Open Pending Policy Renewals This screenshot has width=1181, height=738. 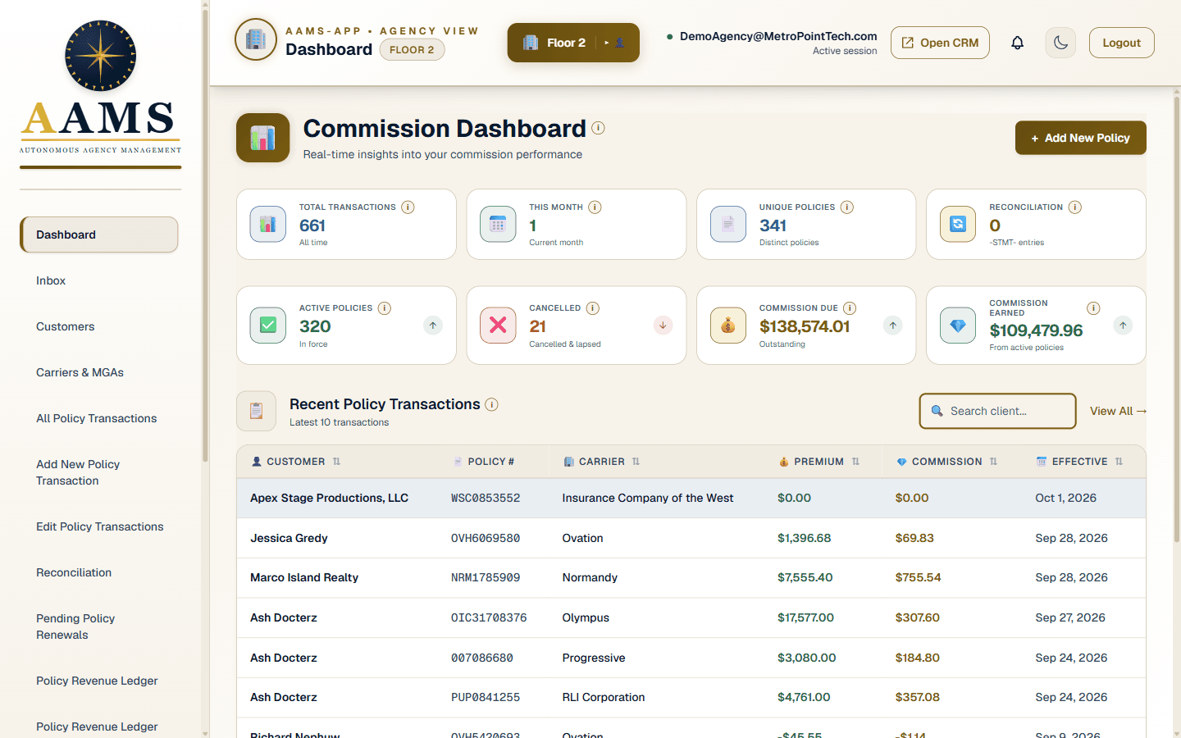(99, 626)
